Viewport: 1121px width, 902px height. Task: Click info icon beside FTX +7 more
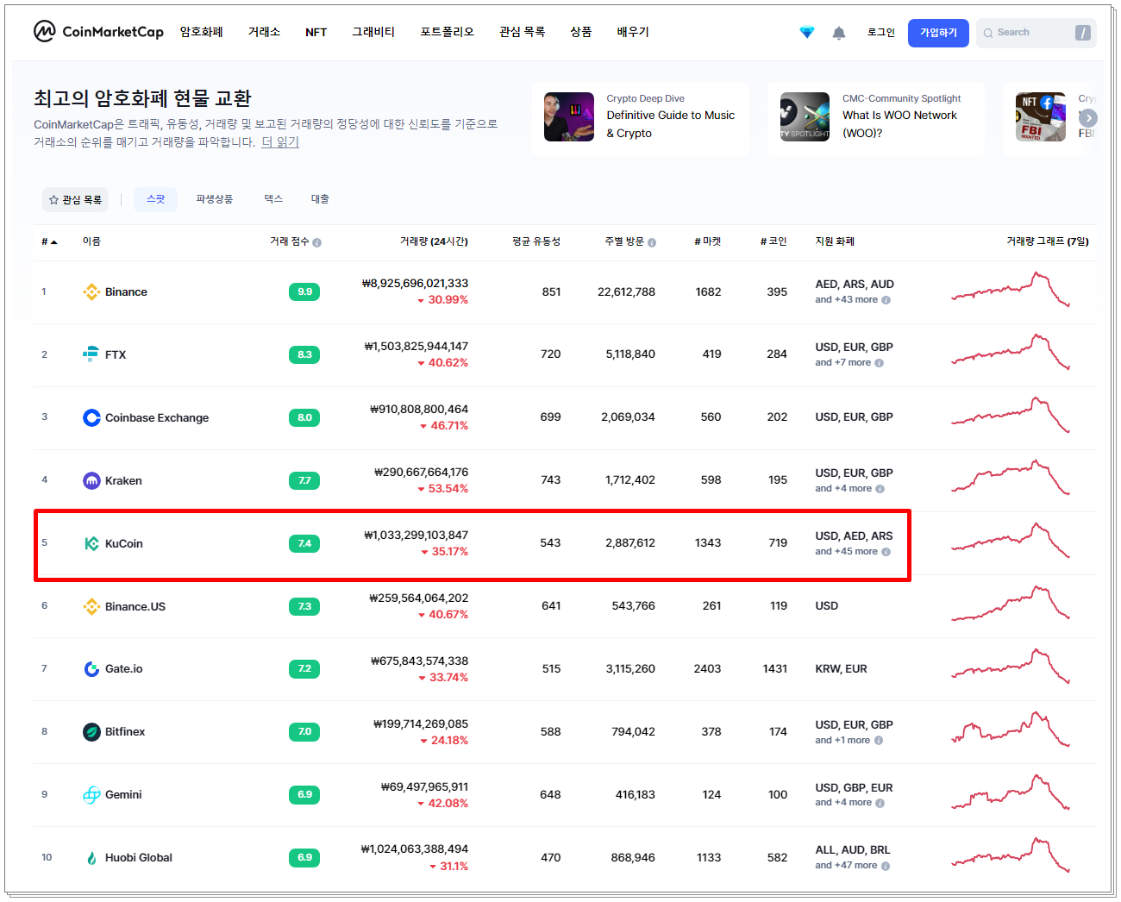[879, 363]
